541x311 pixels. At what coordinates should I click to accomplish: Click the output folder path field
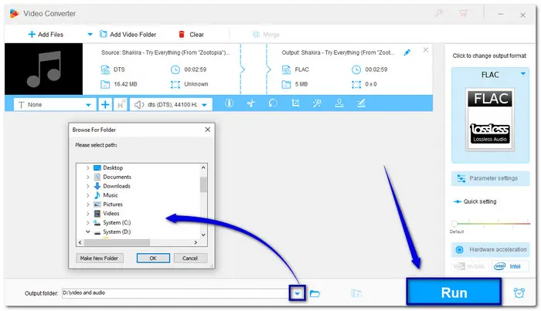pos(175,293)
